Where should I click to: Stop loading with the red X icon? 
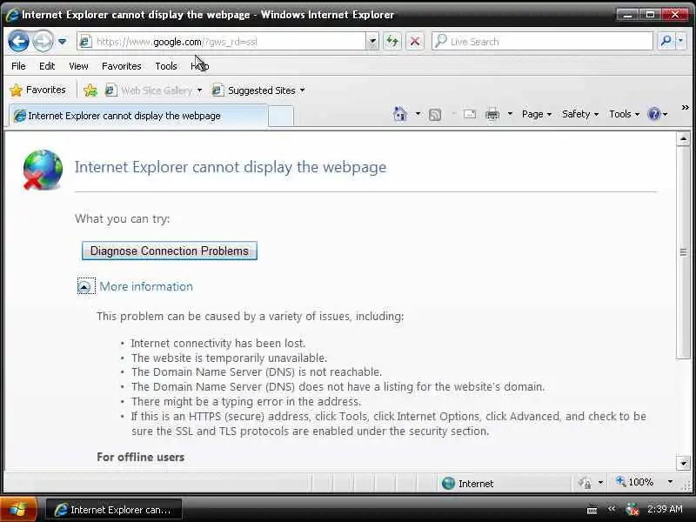(x=415, y=42)
